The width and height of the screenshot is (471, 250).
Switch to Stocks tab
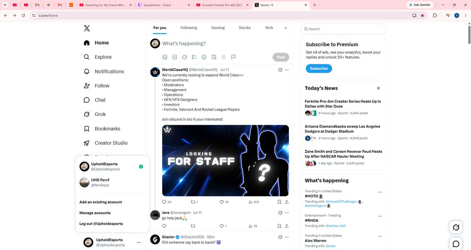245,28
